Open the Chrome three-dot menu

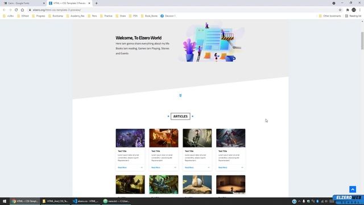click(360, 10)
